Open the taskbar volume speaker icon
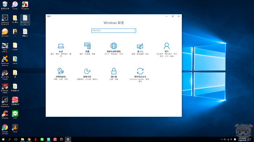 (225, 139)
